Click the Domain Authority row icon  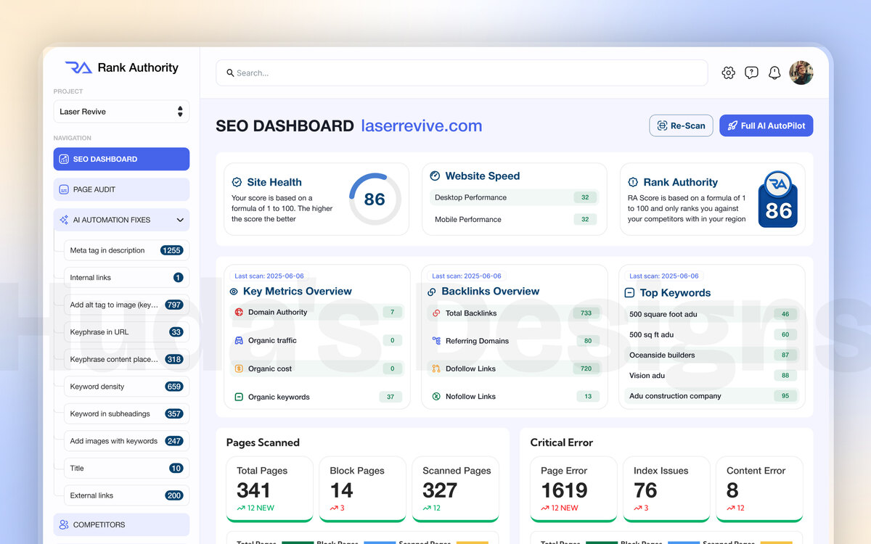[239, 312]
